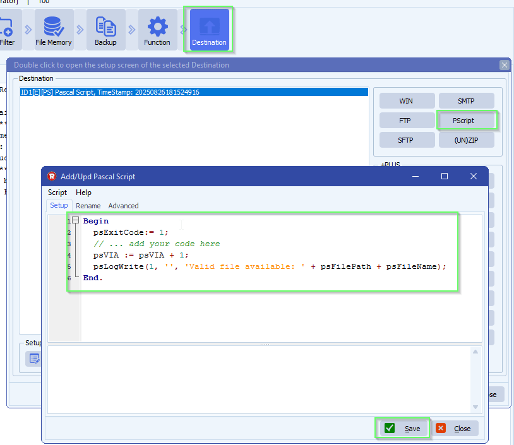Click the (UN)ZIP destination button
Viewport: 514px width, 445px height.
[466, 140]
